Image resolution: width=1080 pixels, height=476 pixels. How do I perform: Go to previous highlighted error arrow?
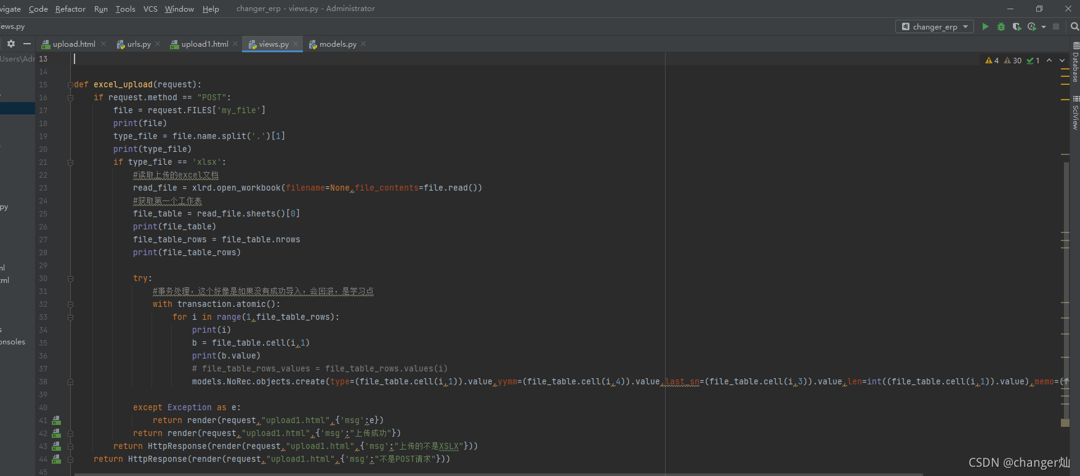pos(1049,60)
